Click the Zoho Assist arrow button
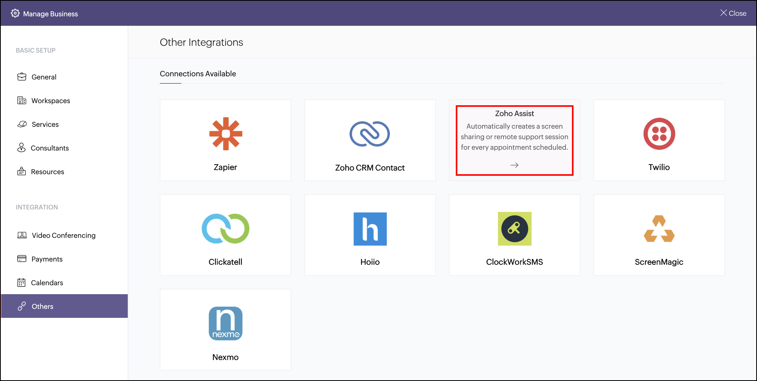The width and height of the screenshot is (757, 381). coord(513,165)
